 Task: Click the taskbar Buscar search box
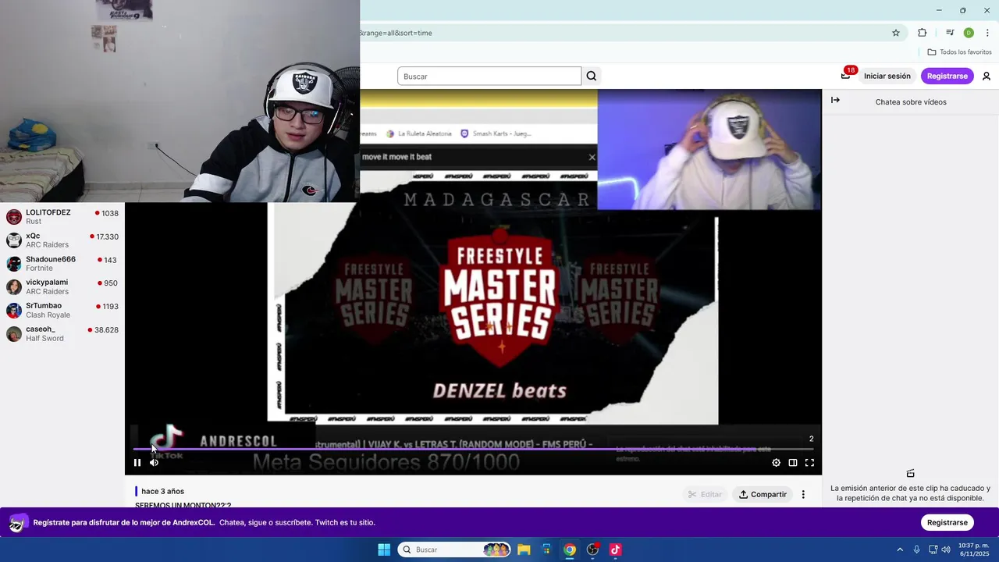(455, 550)
